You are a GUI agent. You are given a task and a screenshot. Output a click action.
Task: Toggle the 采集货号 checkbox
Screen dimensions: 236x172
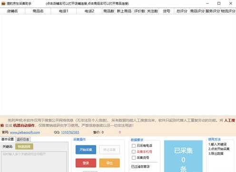point(134,158)
